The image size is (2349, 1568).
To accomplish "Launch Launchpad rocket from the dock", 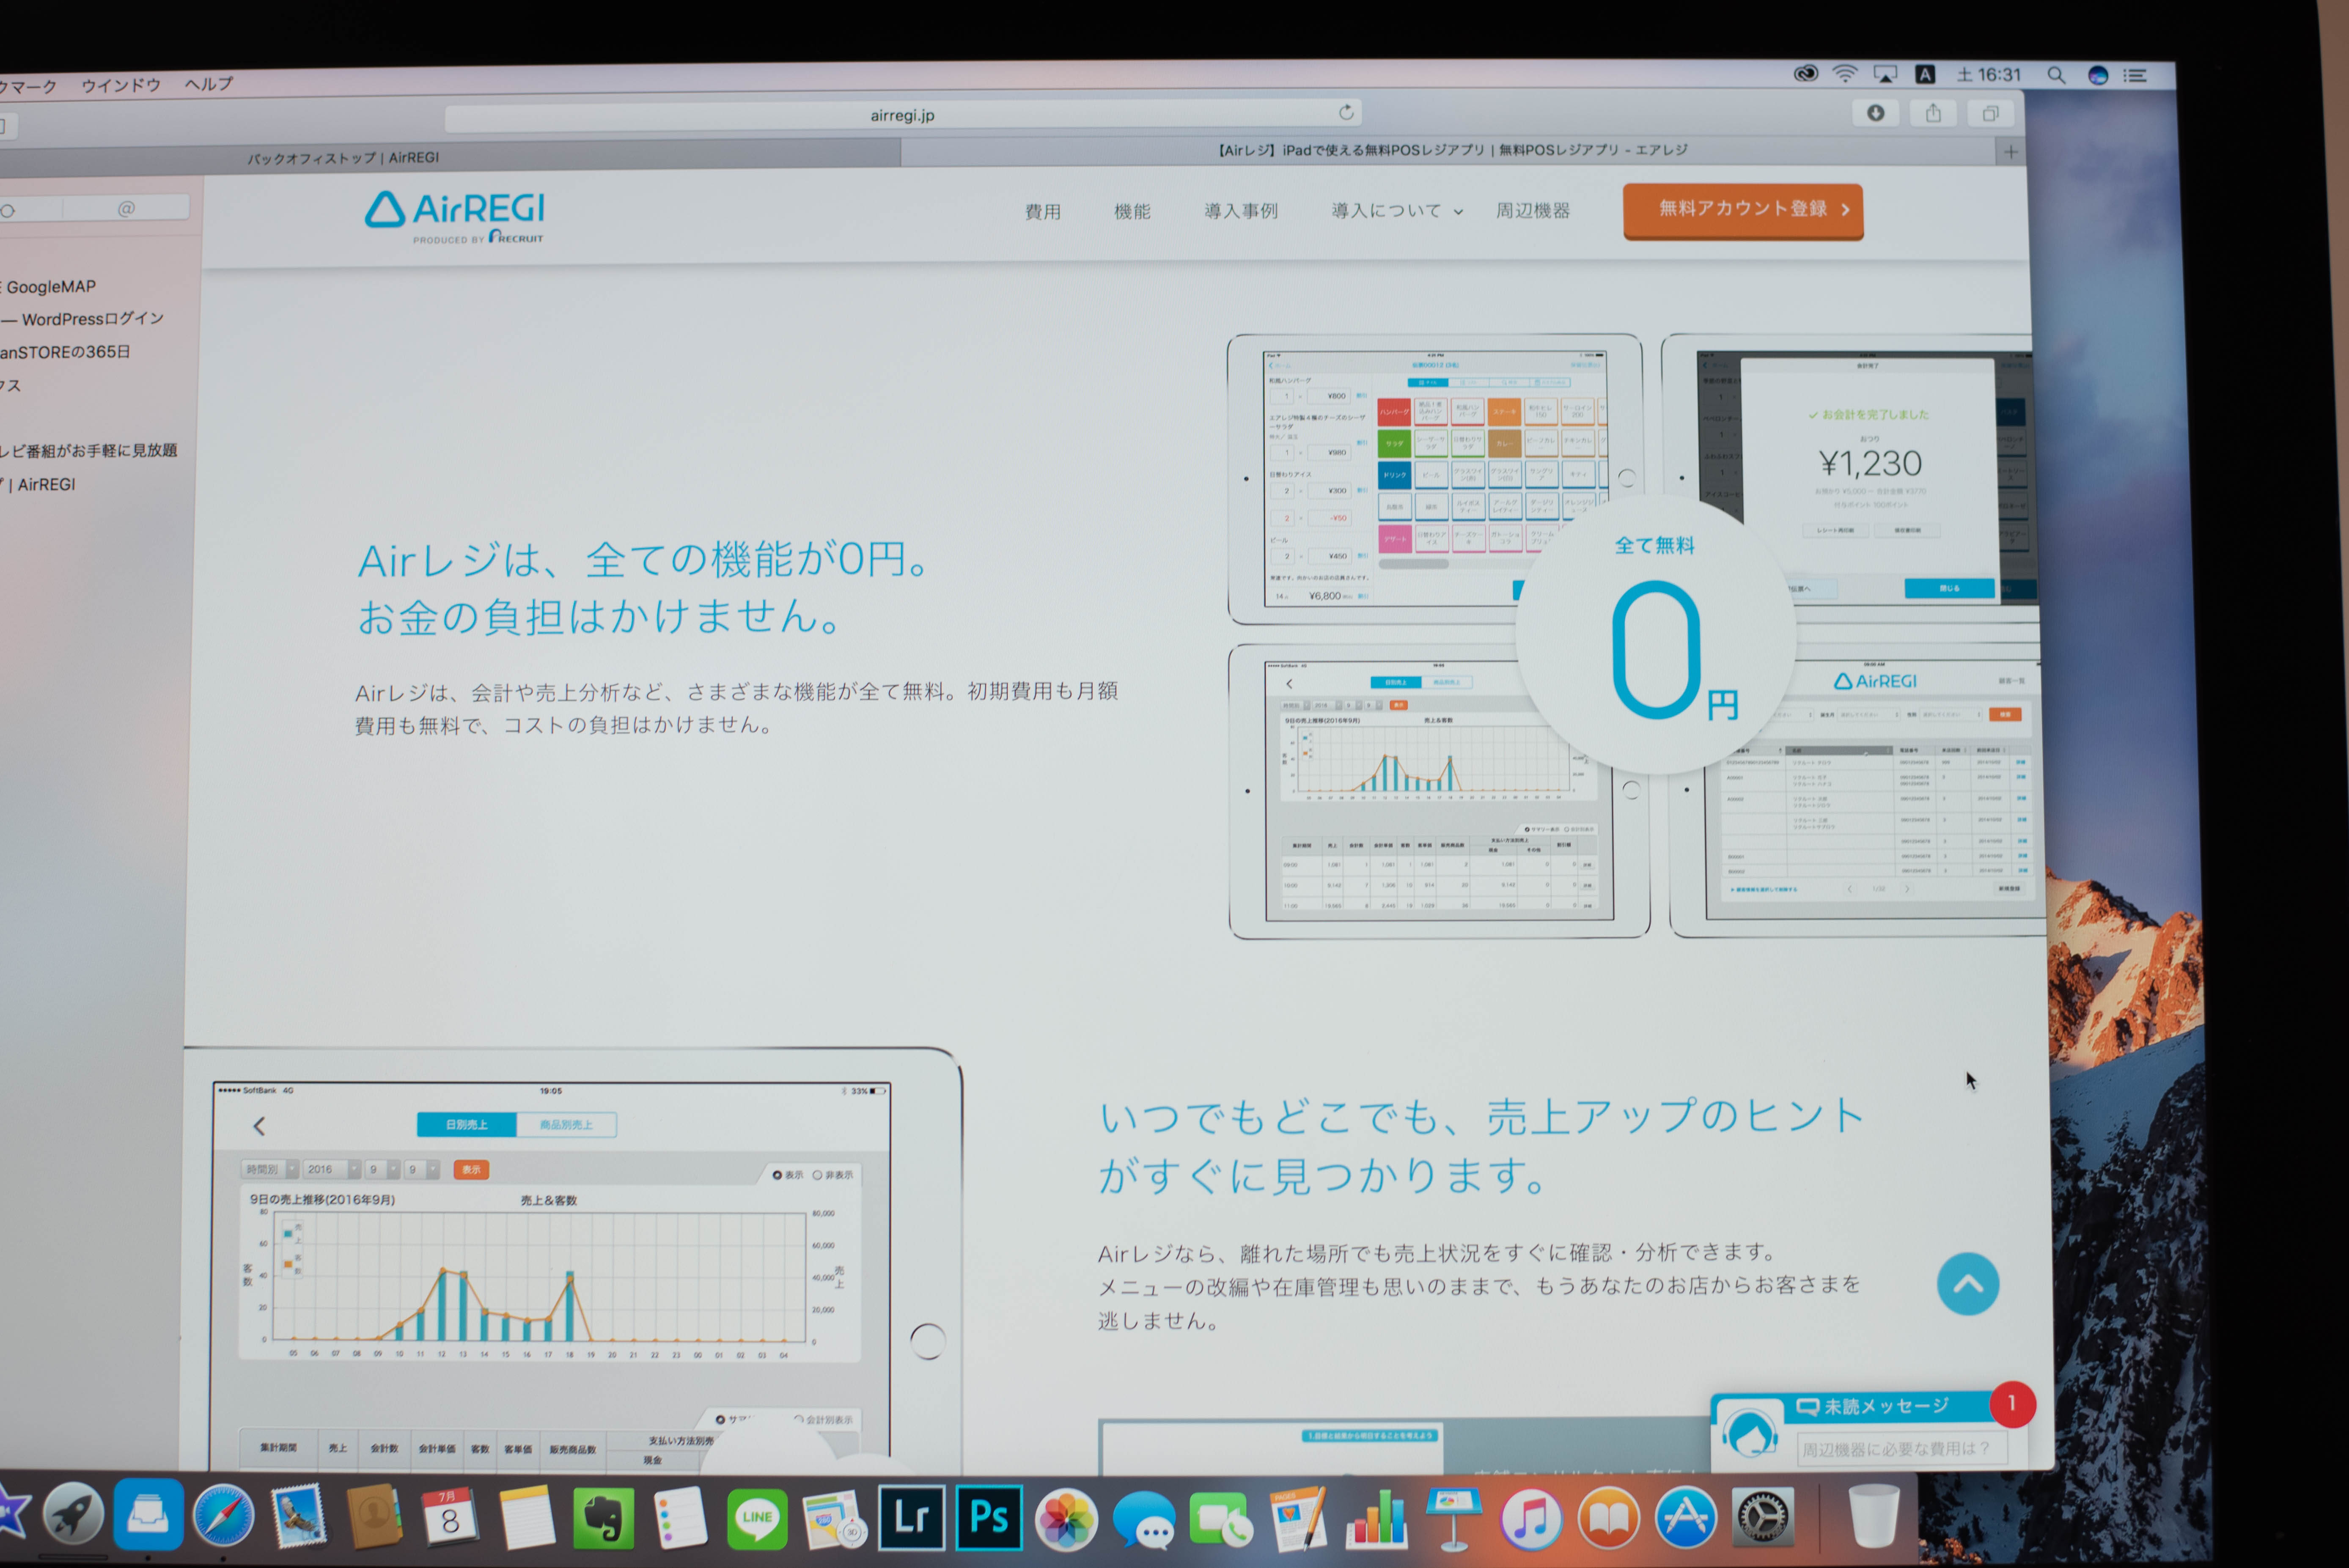I will click(73, 1513).
